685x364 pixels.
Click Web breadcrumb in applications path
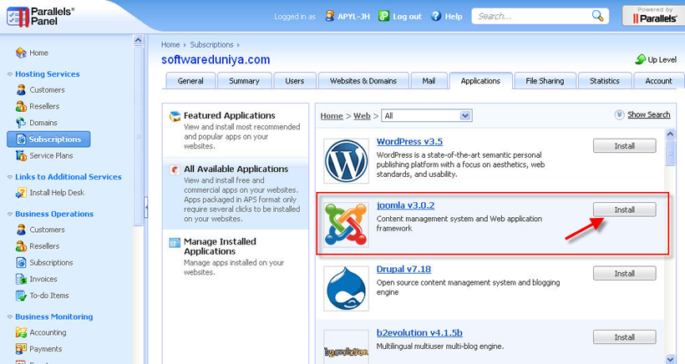362,116
